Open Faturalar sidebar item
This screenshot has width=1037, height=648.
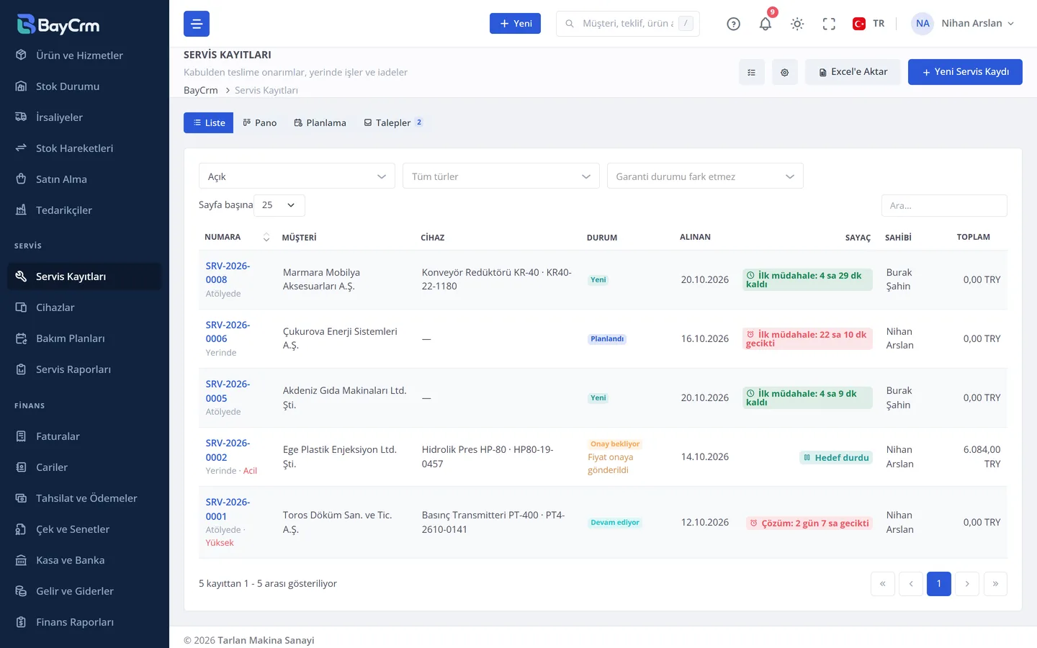click(x=84, y=436)
